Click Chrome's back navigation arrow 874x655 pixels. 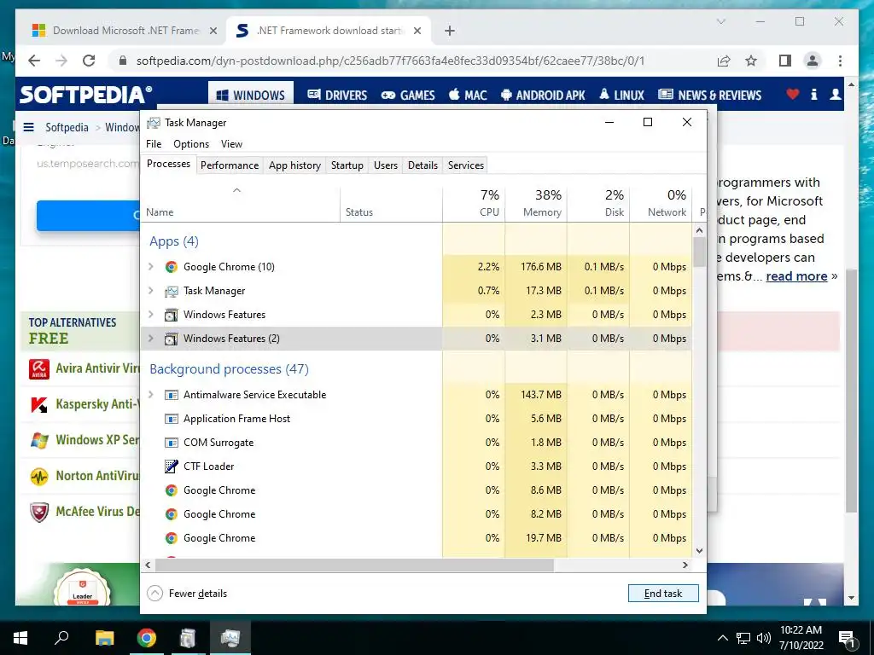click(x=34, y=61)
